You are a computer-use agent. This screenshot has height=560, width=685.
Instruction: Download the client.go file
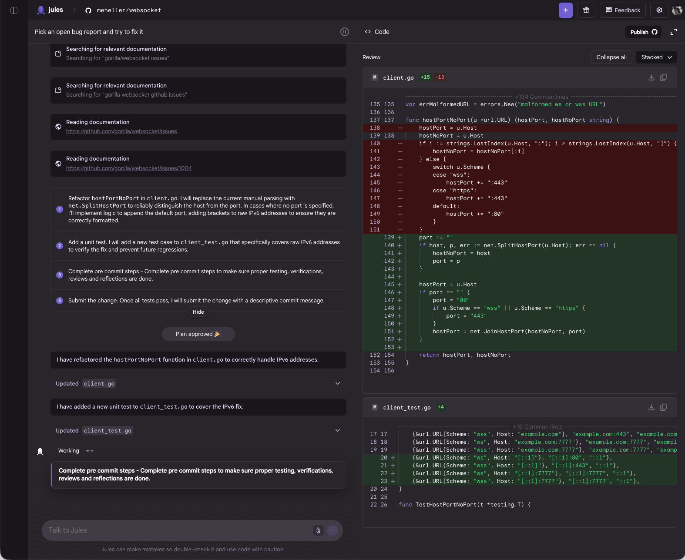click(651, 77)
